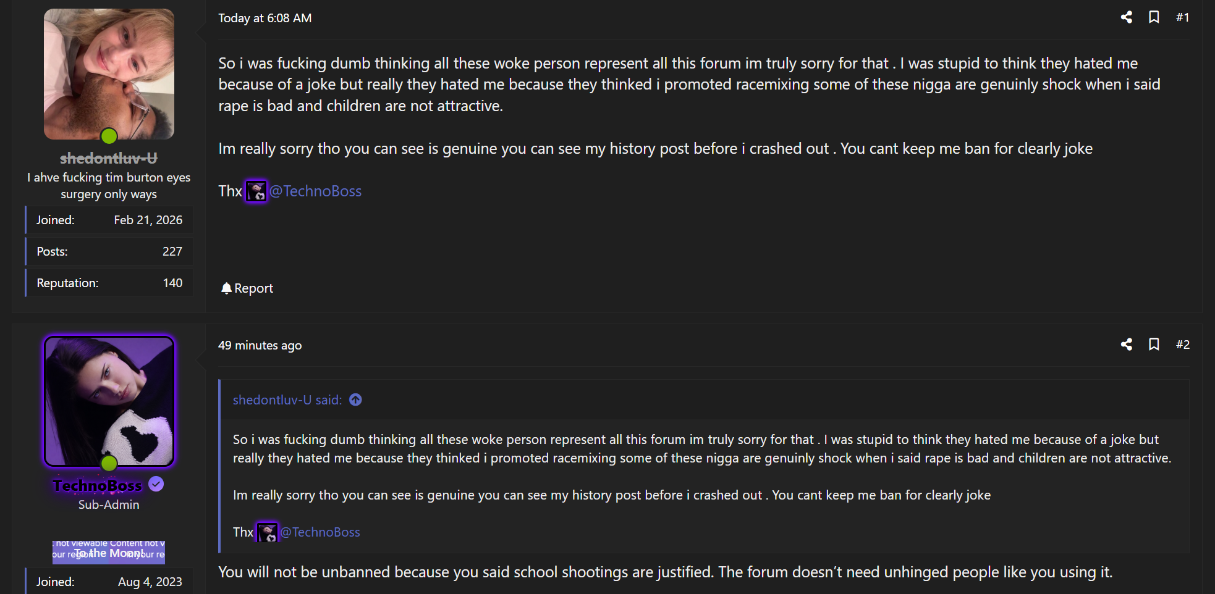Click small TechnoBoss avatar in first post mention
The height and width of the screenshot is (594, 1215).
[256, 191]
